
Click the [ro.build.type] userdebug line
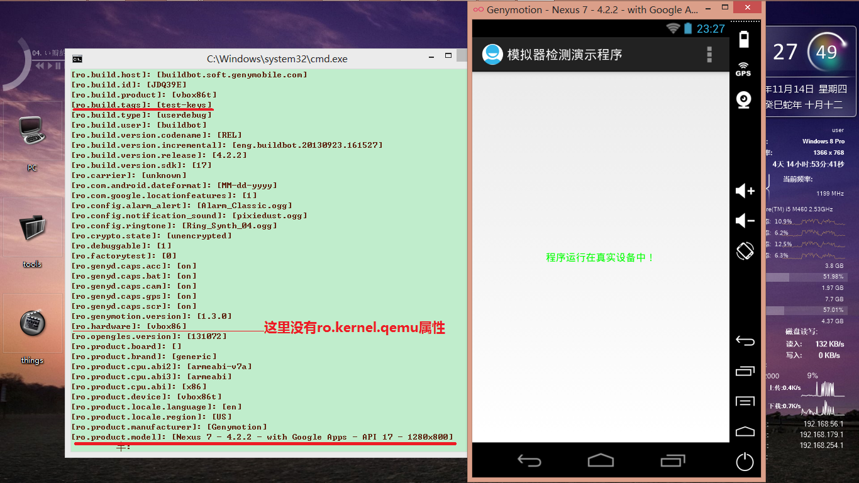click(x=141, y=115)
